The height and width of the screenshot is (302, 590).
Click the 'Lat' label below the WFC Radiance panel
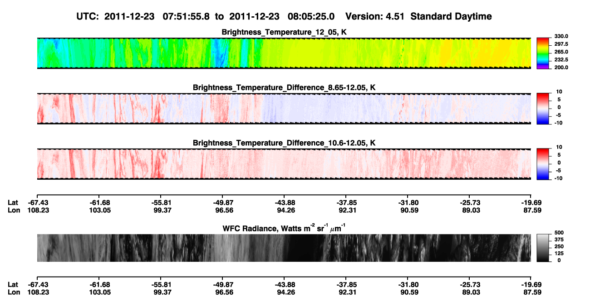pos(13,285)
